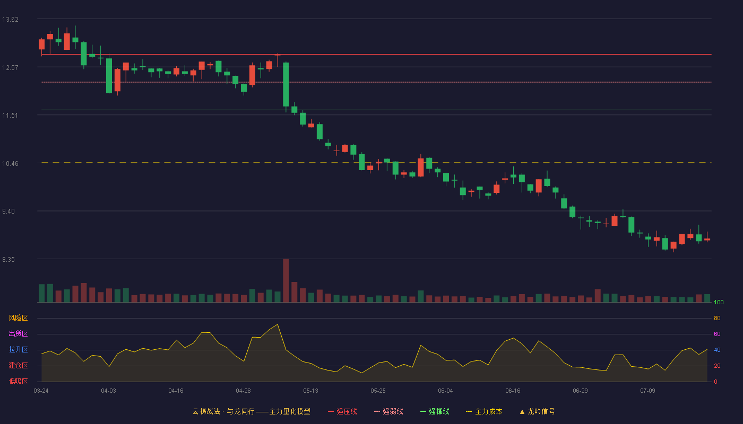The width and height of the screenshot is (743, 424).
Task: Click the 04-16 date label
Action: click(176, 391)
